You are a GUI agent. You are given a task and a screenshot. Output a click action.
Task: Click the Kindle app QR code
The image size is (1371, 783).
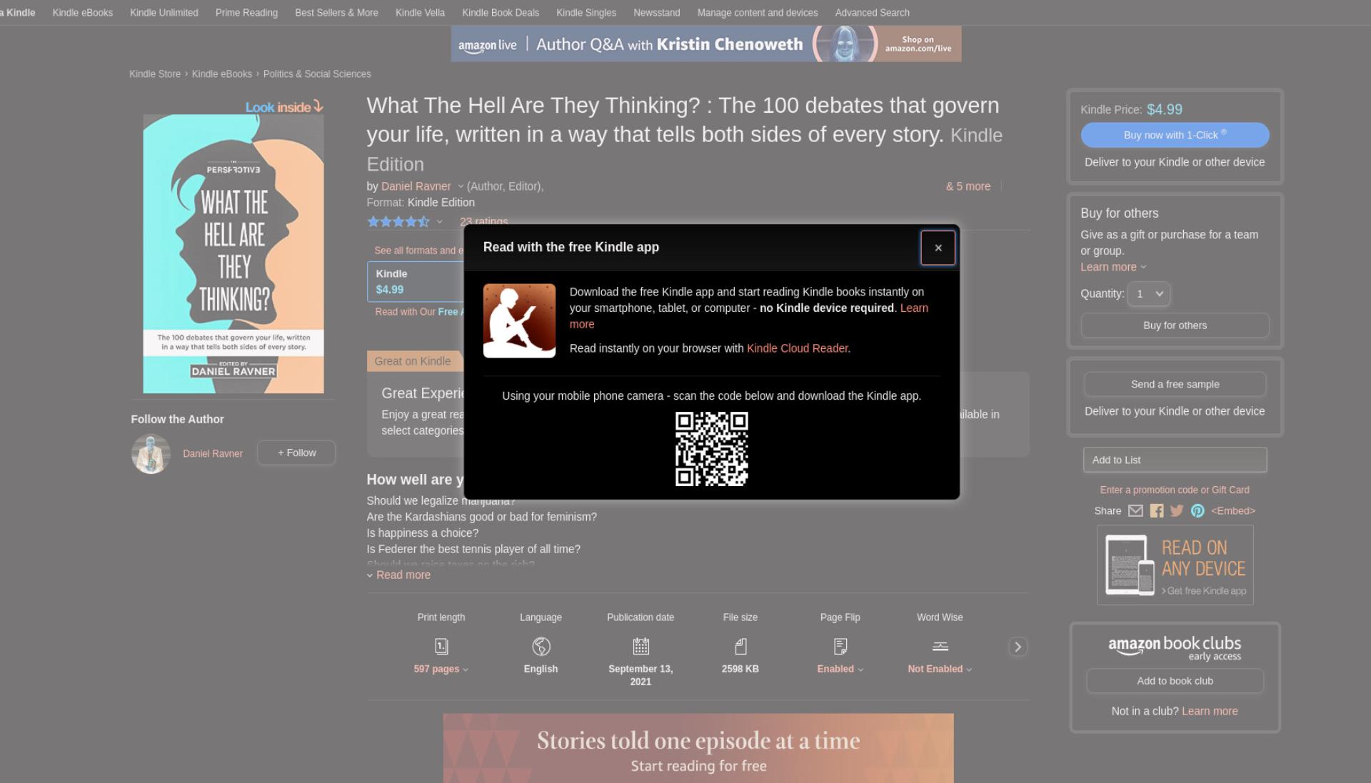pos(711,449)
